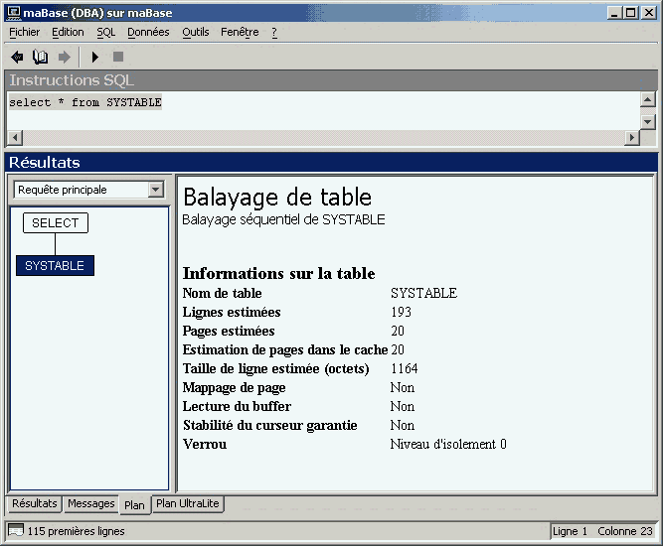This screenshot has width=663, height=546.
Task: Click the status bar connection icon
Action: (x=16, y=531)
